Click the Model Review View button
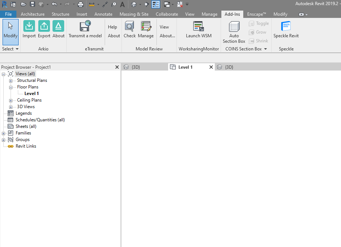Viewport: 341px width, 247px height. pos(164,27)
